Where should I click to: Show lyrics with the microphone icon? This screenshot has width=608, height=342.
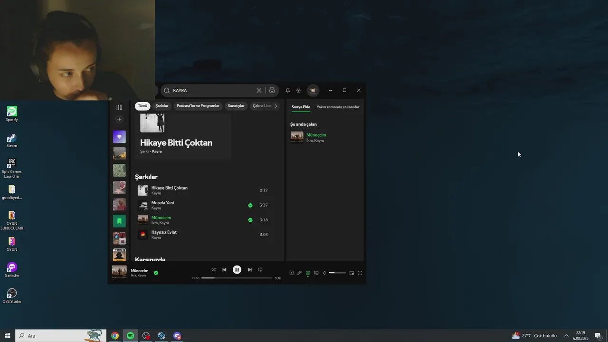pyautogui.click(x=299, y=273)
